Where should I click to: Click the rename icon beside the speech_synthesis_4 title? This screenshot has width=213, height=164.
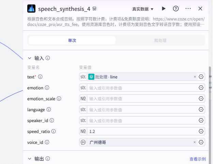pos(94,9)
